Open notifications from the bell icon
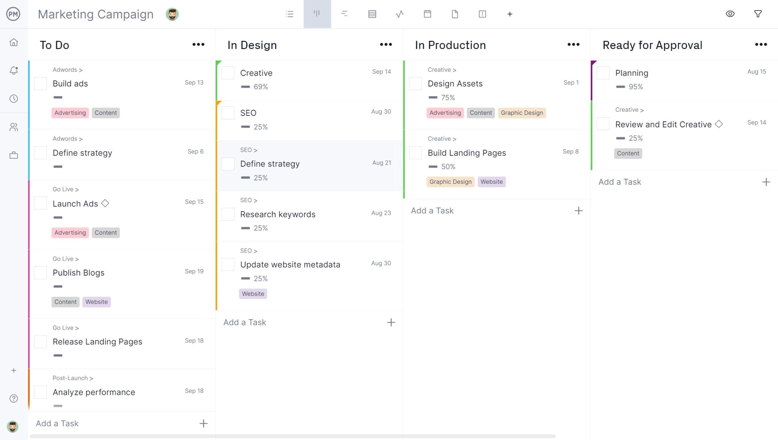 14,70
